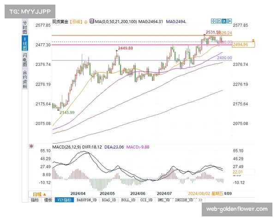Open the MACD indicator settings gear icon
The height and width of the screenshot is (221, 277).
click(31, 147)
